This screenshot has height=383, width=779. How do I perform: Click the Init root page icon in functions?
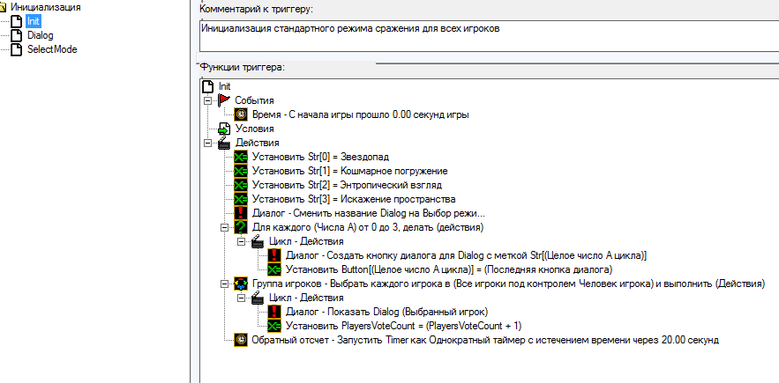207,86
